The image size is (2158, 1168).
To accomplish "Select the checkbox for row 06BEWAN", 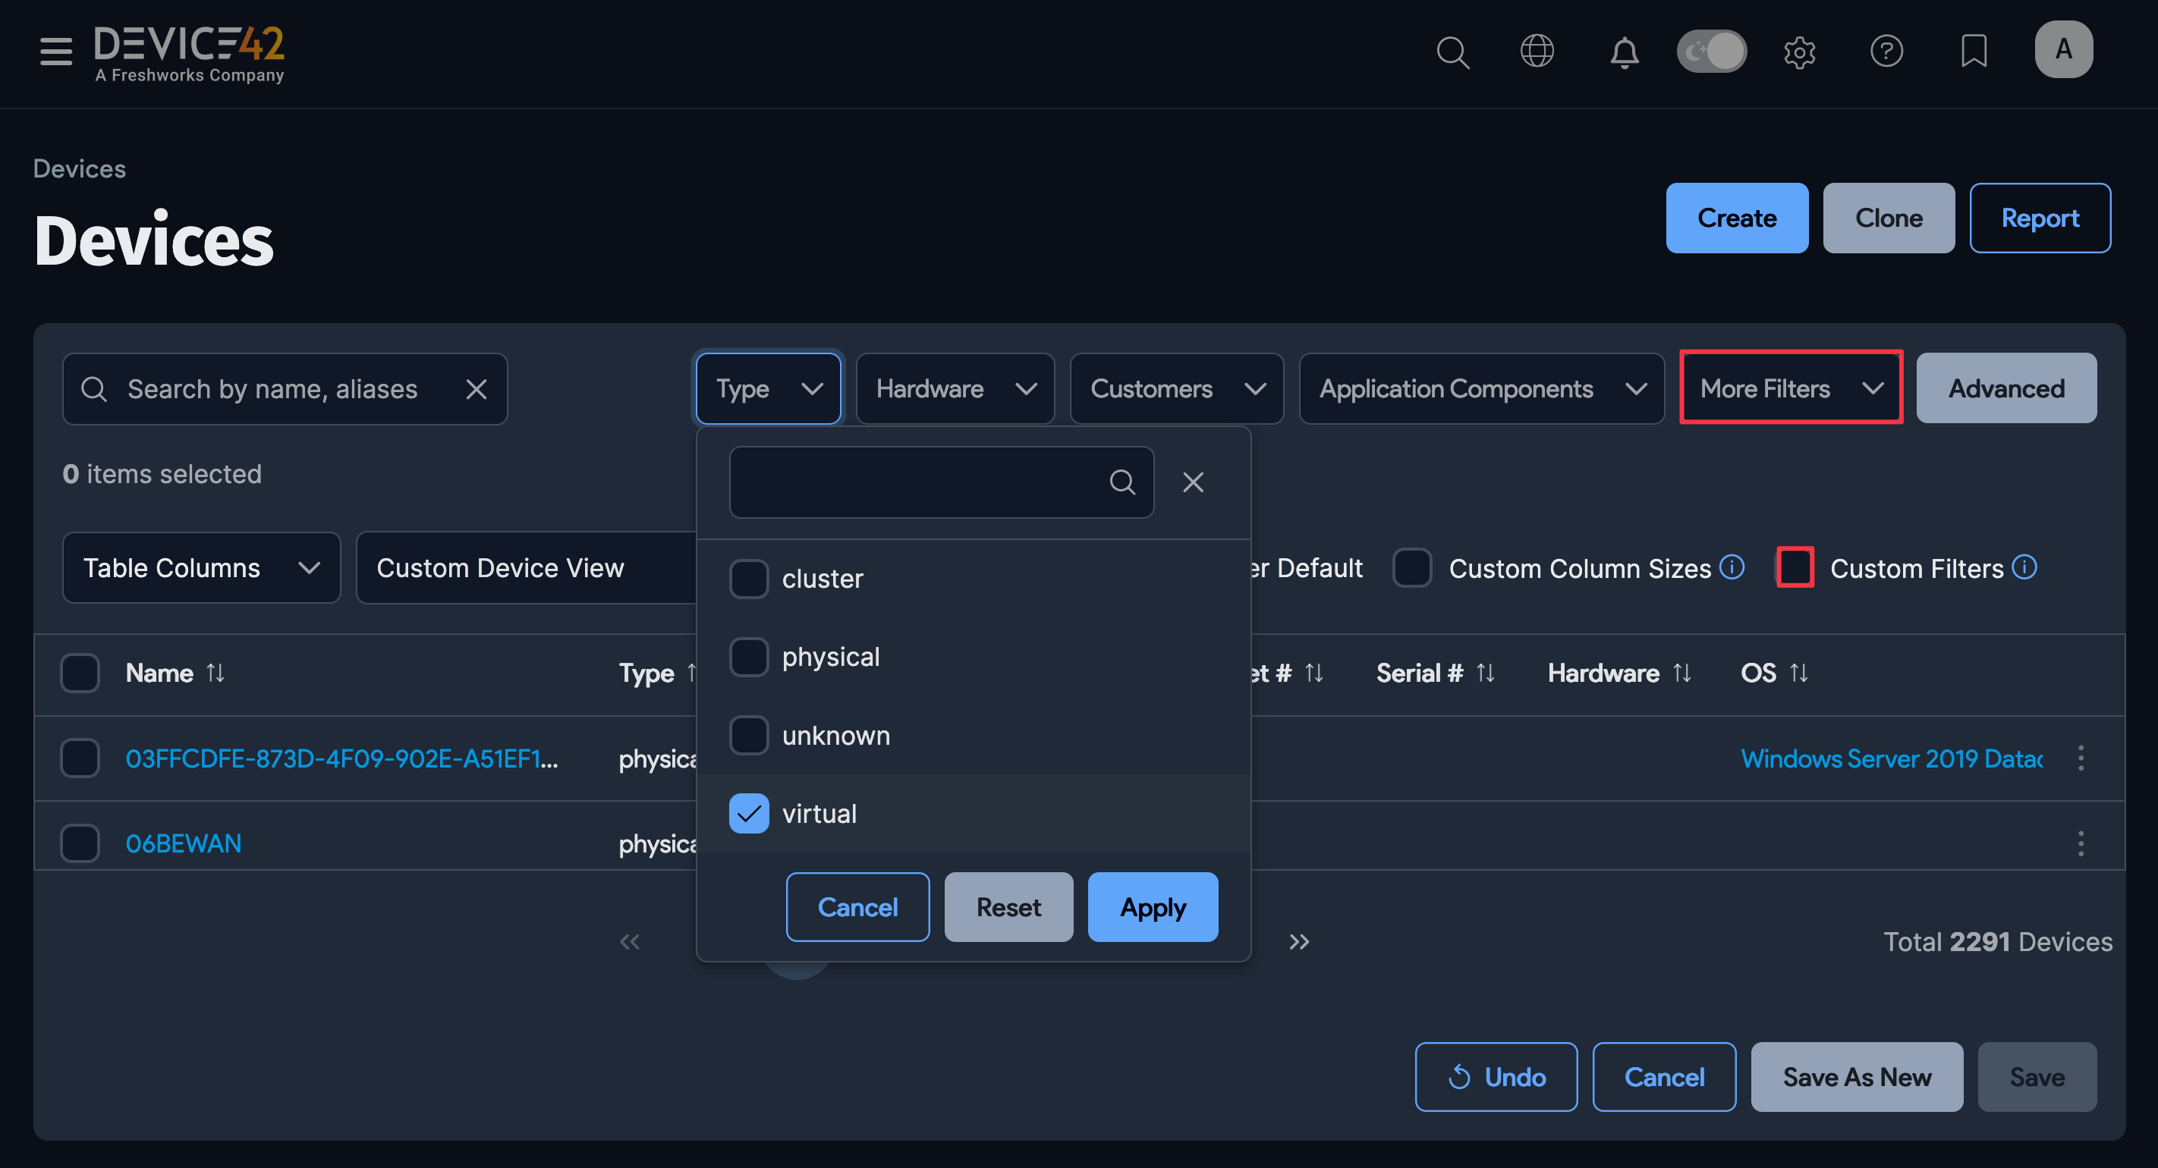I will pyautogui.click(x=80, y=843).
